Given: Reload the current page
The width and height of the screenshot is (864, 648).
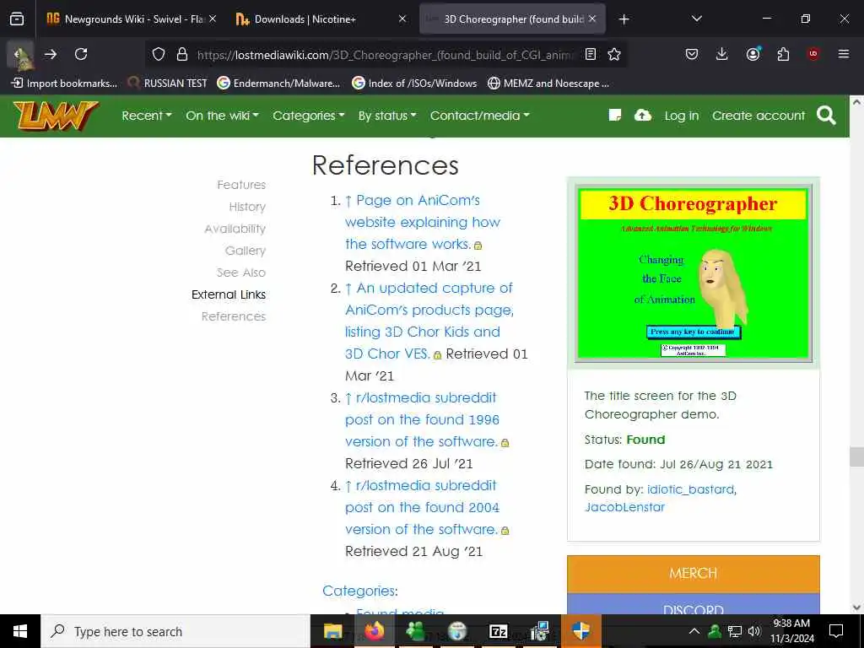Looking at the screenshot, I should point(81,54).
